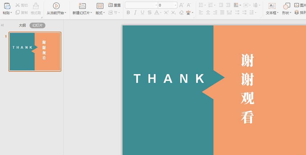Expand the 新建幻灯片 dropdown arrow
The height and width of the screenshot is (155, 306).
click(91, 13)
